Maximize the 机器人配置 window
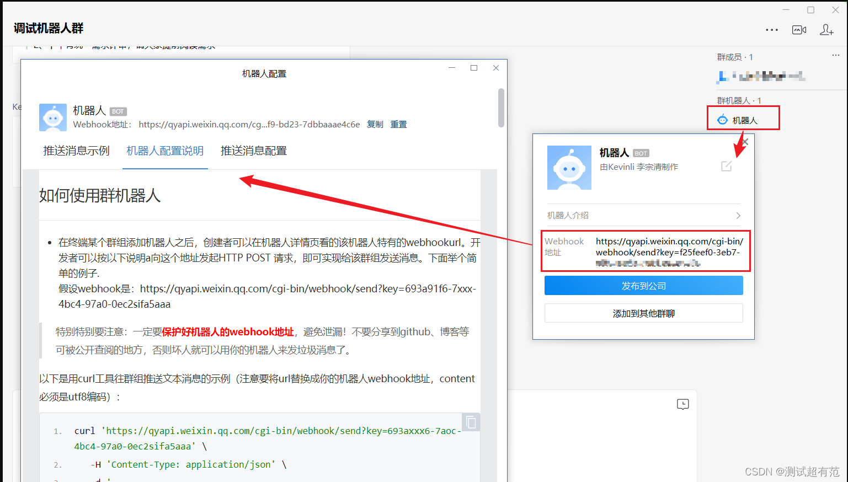848x482 pixels. tap(474, 67)
